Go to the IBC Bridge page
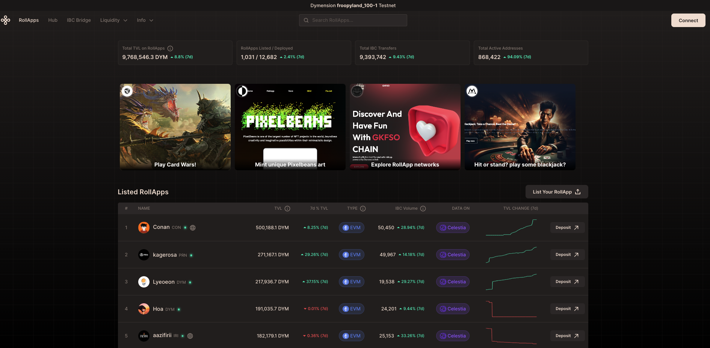This screenshot has width=710, height=348. click(79, 20)
